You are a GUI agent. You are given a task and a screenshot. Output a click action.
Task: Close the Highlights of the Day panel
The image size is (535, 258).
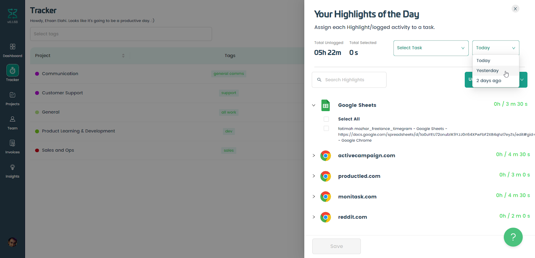point(515,9)
